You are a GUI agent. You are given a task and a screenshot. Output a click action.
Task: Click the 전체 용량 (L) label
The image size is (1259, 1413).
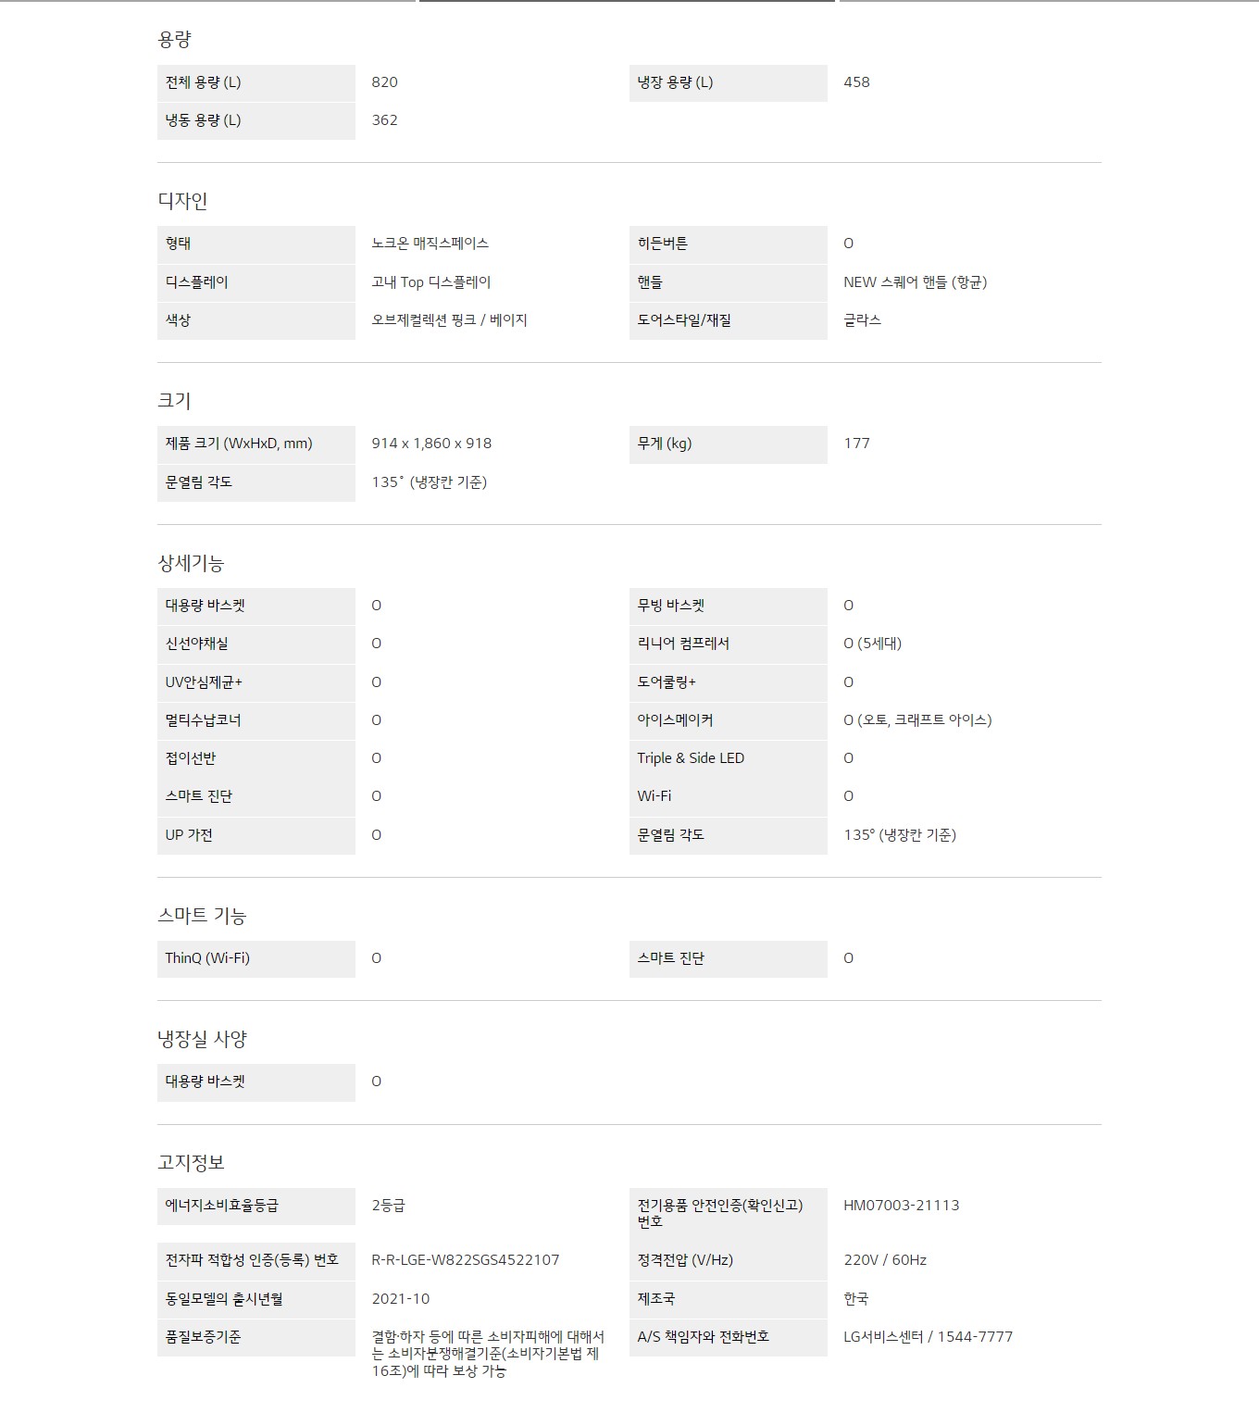203,82
